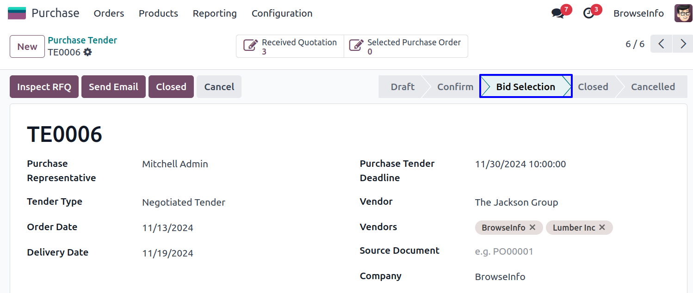Image resolution: width=693 pixels, height=293 pixels.
Task: Click the gear icon next to TE0006
Action: [x=87, y=52]
